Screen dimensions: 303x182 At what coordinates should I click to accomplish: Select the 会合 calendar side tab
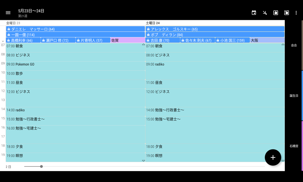294,45
